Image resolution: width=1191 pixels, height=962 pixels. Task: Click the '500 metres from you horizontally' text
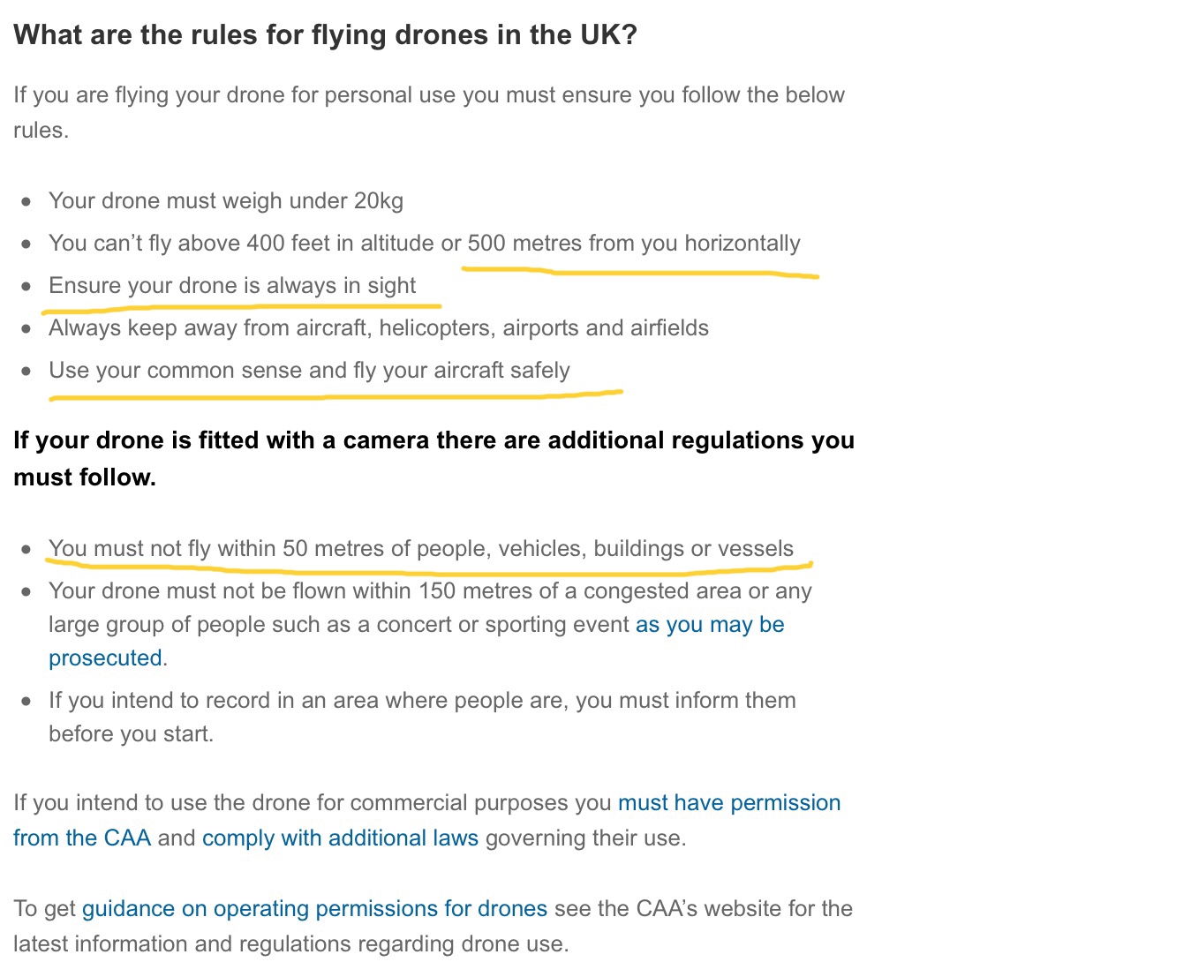634,244
